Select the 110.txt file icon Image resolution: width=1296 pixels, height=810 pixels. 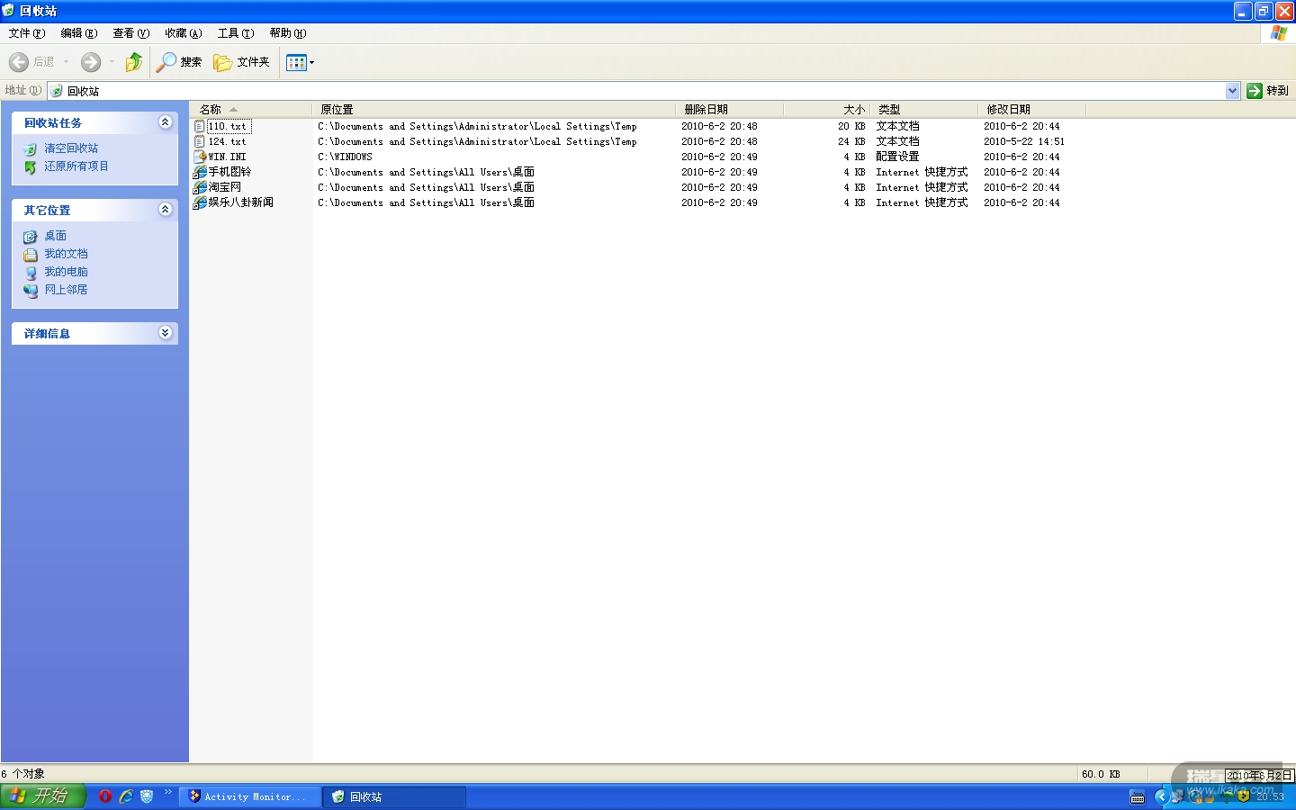[200, 127]
